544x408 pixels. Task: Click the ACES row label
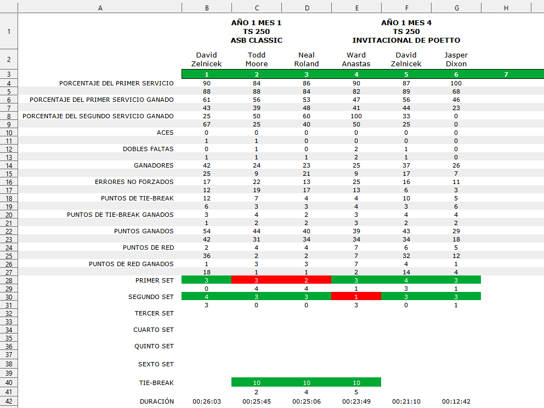coord(165,133)
